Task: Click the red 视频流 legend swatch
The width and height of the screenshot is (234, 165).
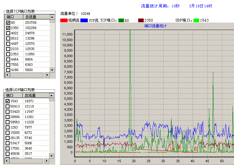Action: (64, 20)
